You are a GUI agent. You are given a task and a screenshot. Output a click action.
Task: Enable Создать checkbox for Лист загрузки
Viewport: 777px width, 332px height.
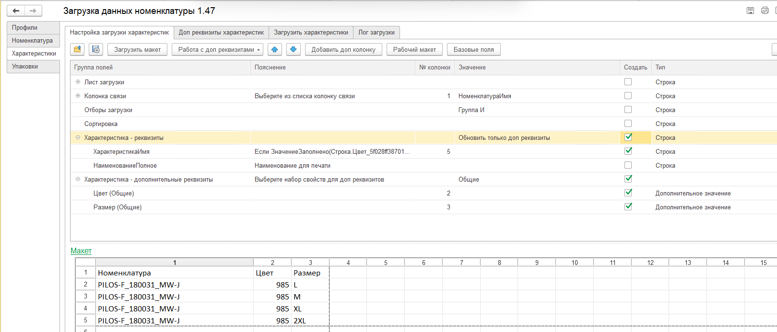[x=628, y=82]
